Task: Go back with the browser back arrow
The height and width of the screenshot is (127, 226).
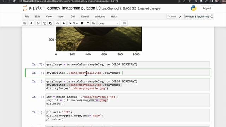Action: (x=4, y=1)
